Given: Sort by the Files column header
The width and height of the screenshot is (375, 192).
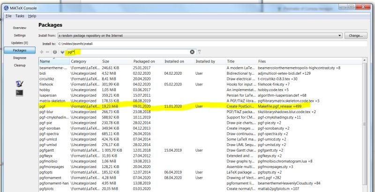Looking at the screenshot, I should [310, 61].
